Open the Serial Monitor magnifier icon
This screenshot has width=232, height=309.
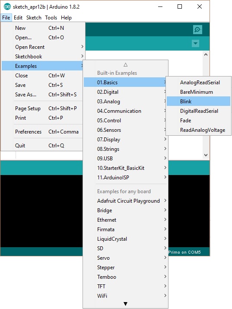point(197,29)
